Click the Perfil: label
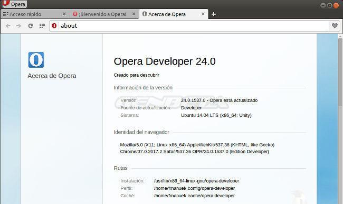The width and height of the screenshot is (343, 204). [127, 188]
